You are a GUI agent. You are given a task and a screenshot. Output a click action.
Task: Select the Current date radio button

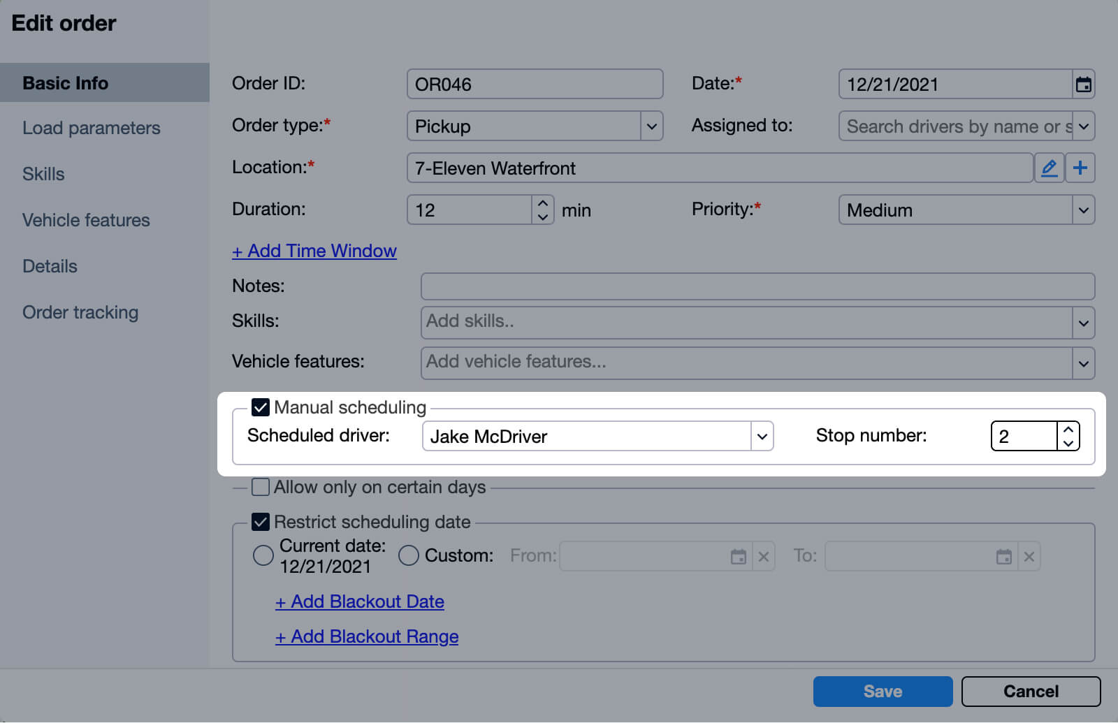click(263, 556)
